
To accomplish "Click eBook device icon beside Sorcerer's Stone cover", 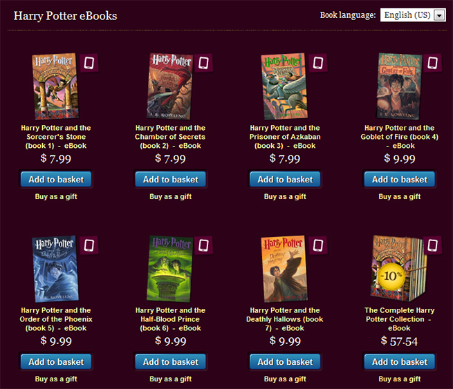I will pyautogui.click(x=89, y=63).
